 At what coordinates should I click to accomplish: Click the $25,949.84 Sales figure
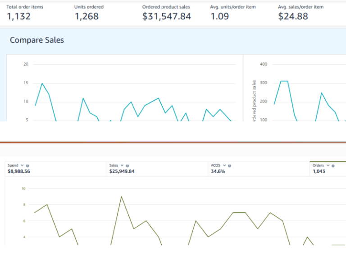click(122, 171)
